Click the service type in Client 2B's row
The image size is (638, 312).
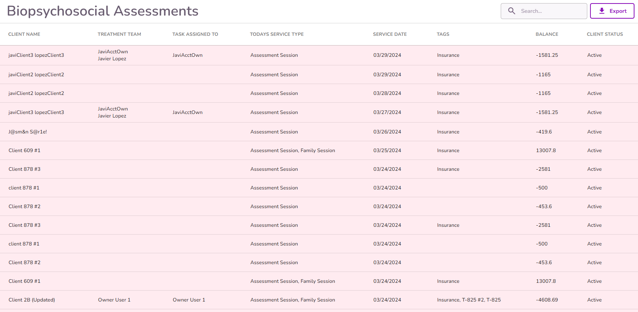[293, 300]
